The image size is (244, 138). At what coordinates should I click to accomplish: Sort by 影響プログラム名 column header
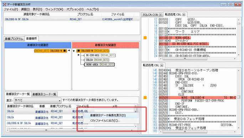[x=61, y=106]
